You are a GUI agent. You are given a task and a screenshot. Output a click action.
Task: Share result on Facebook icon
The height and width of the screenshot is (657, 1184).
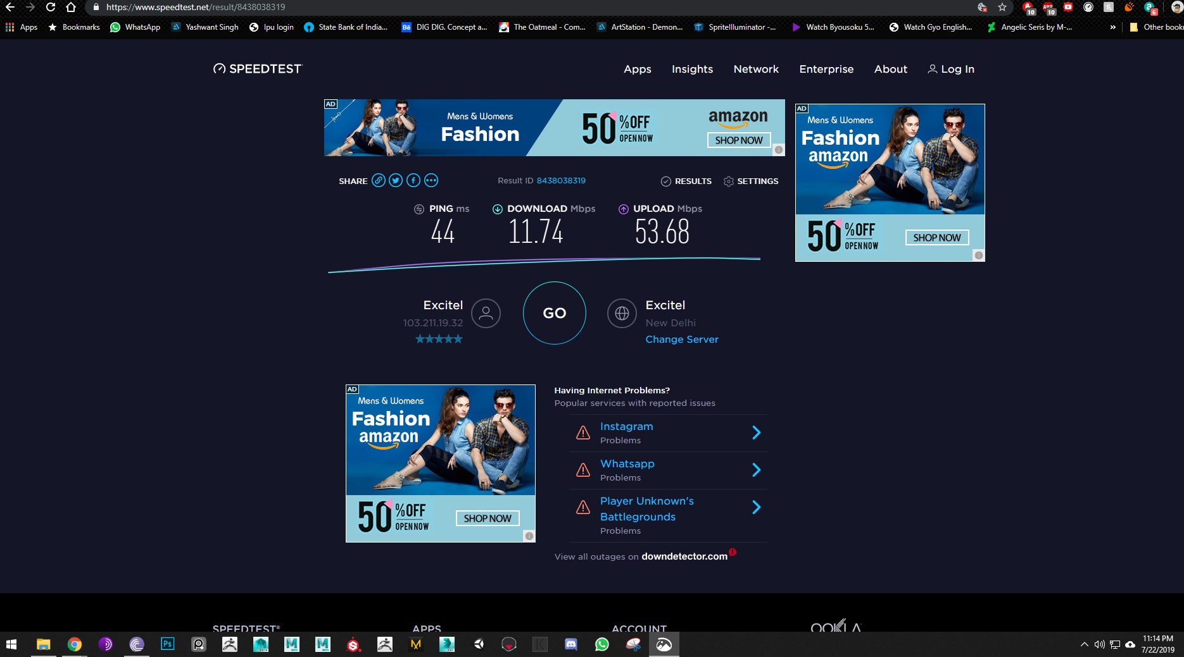[413, 181]
